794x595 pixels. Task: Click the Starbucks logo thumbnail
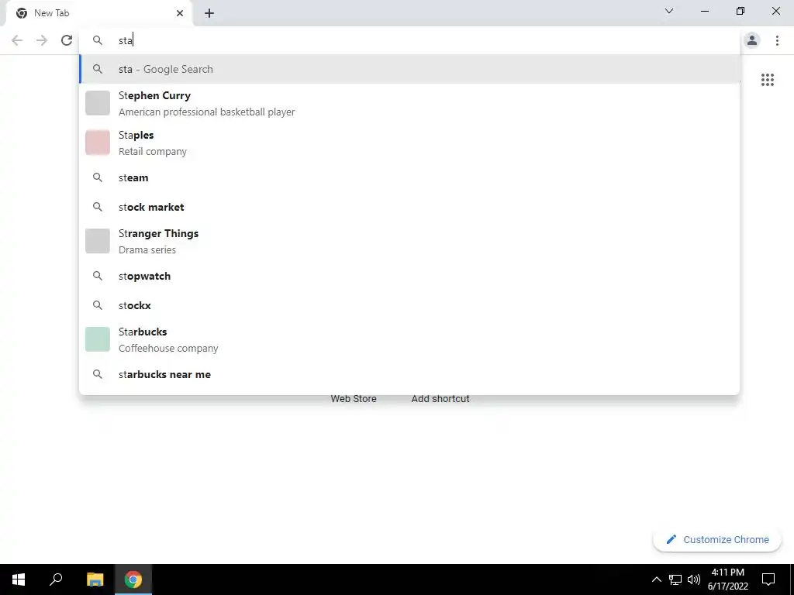(x=98, y=339)
